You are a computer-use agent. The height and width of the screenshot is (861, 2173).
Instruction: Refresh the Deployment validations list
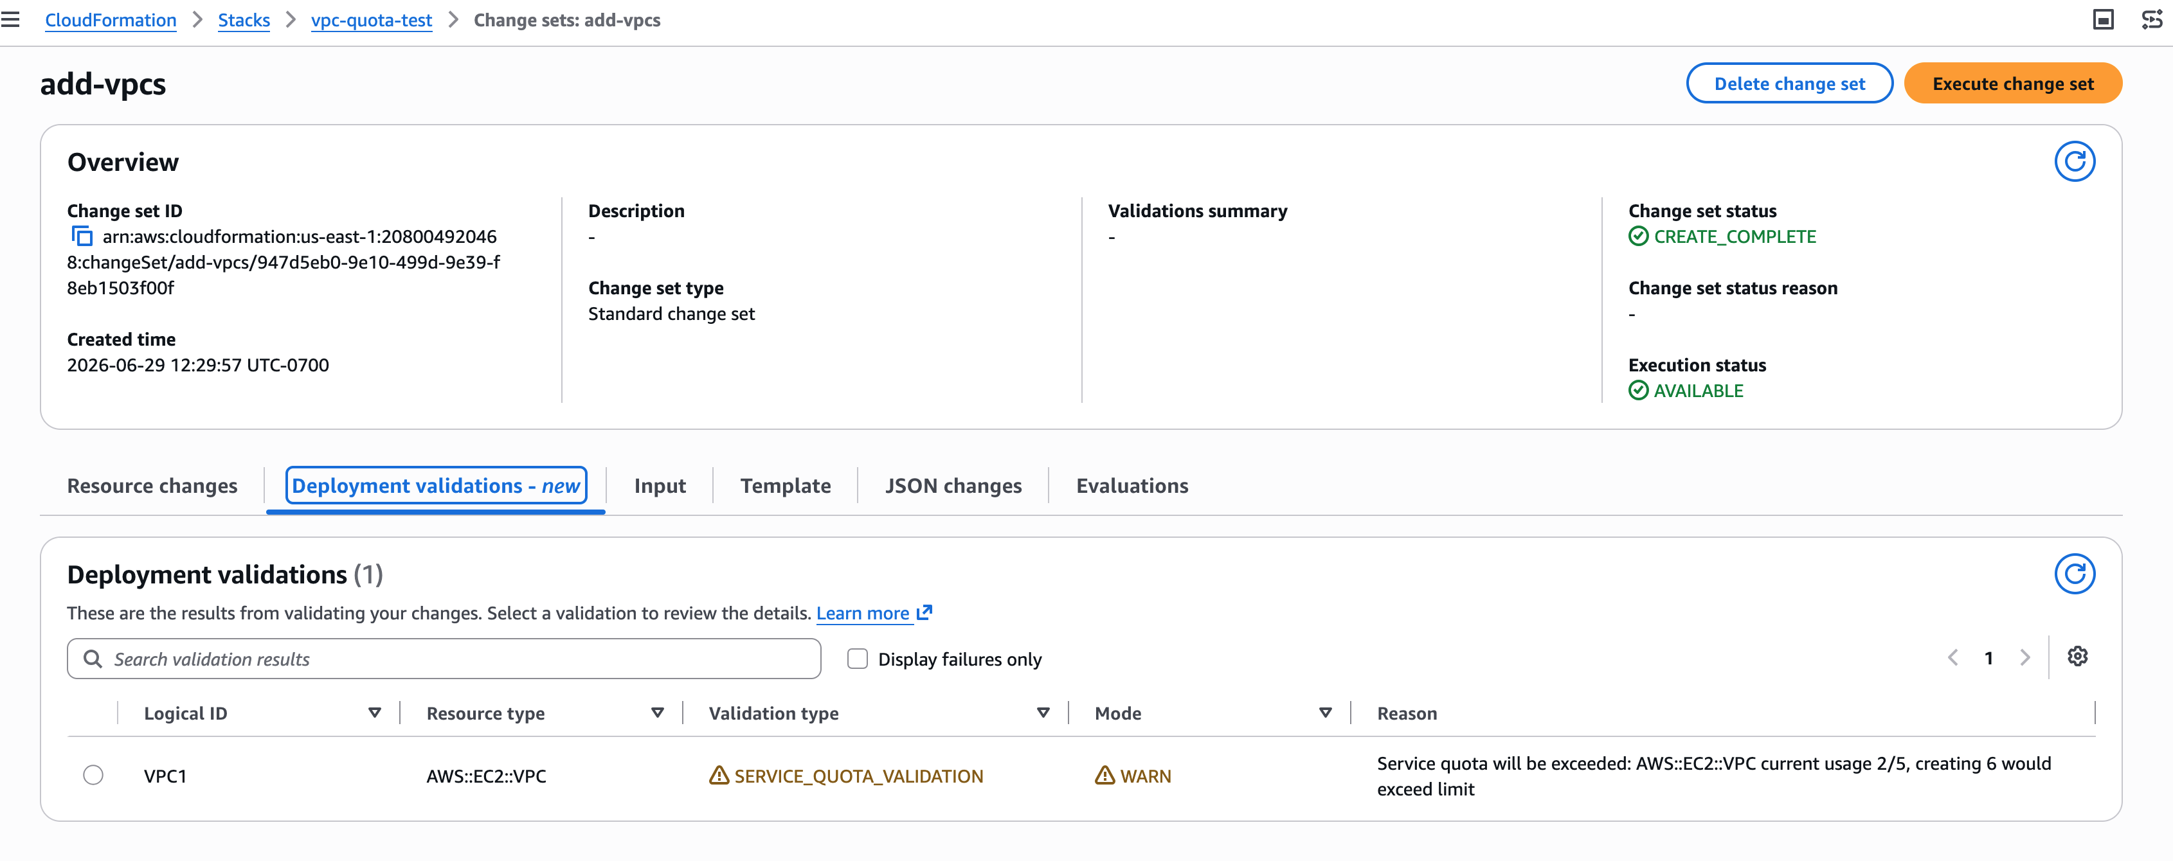(x=2073, y=573)
